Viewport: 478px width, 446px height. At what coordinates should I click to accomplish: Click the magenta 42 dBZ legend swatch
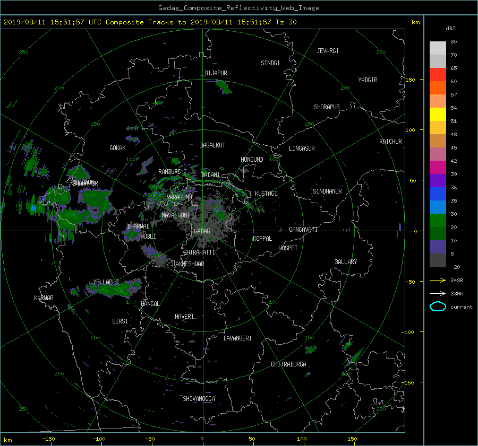(438, 168)
